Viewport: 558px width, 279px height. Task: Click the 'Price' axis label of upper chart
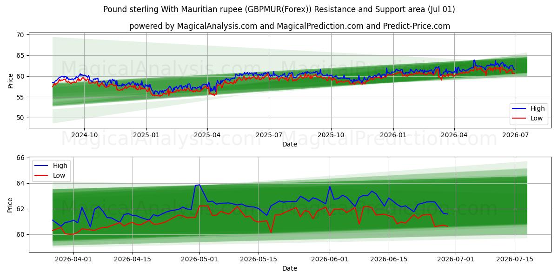[x=10, y=80]
